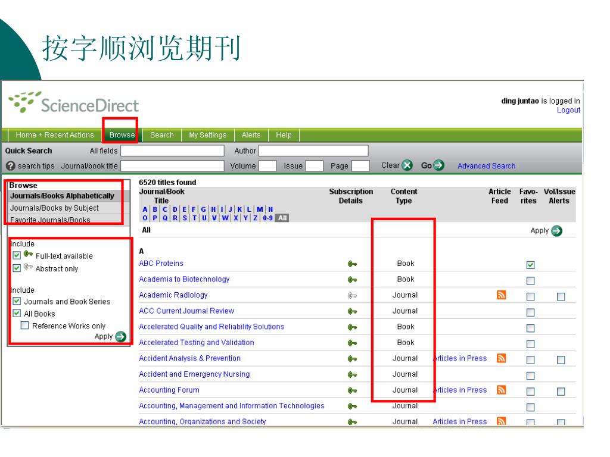Screen dimensions: 610x457
Task: Check Vol/Issue Alerts checkbox for Academic Radiology
Action: coord(561,296)
